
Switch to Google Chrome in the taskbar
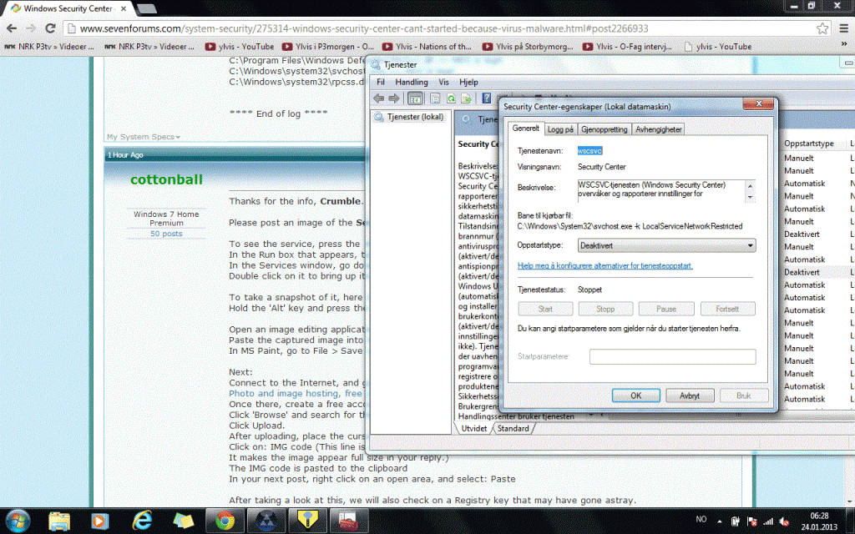click(x=225, y=521)
